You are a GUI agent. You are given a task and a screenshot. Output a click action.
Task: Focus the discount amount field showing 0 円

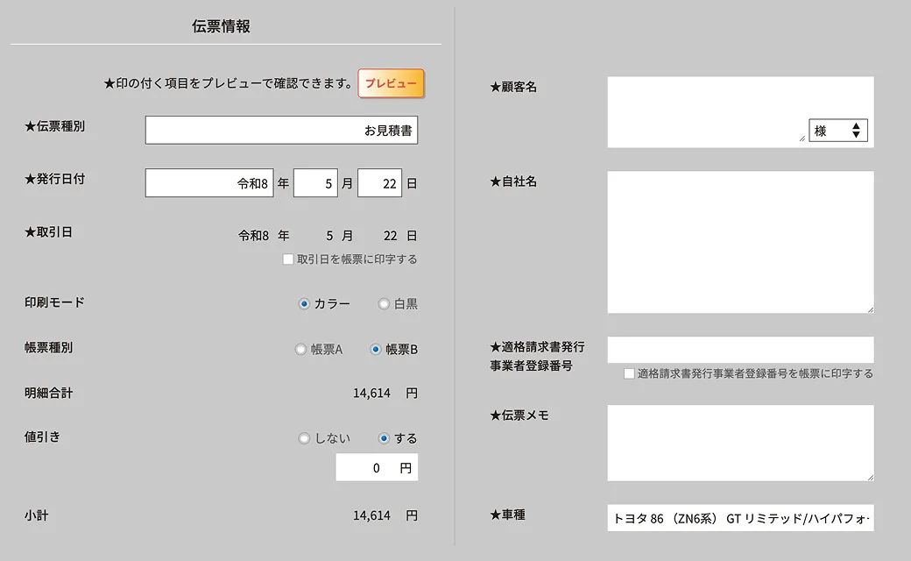point(377,467)
